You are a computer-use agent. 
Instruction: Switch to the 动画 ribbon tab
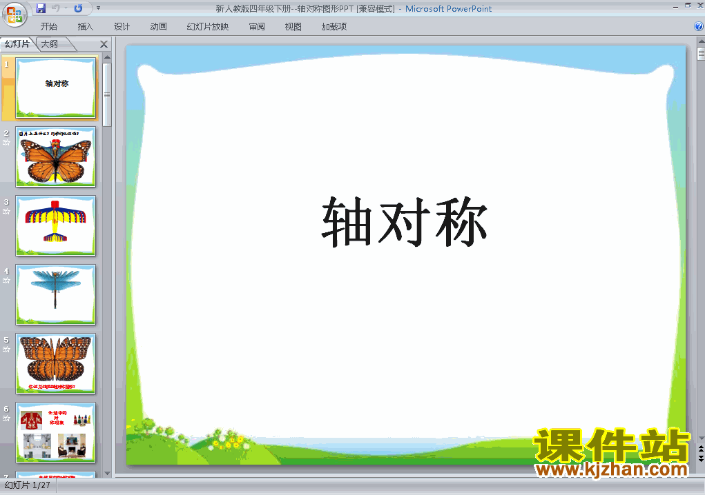(158, 26)
